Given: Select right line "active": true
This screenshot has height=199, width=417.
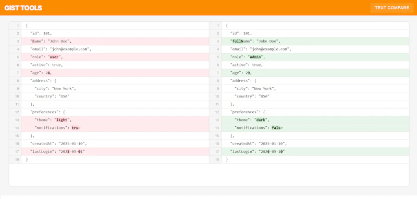Looking at the screenshot, I should tap(315, 65).
